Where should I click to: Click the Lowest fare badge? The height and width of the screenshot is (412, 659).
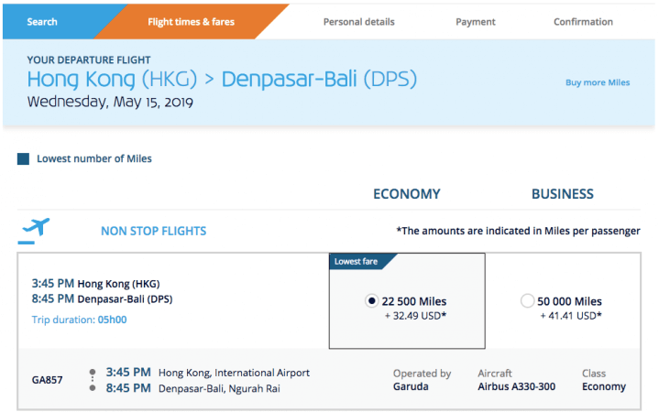tap(357, 261)
